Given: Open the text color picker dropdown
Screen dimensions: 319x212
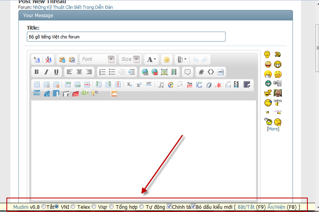Looking at the screenshot, I should pyautogui.click(x=151, y=59).
